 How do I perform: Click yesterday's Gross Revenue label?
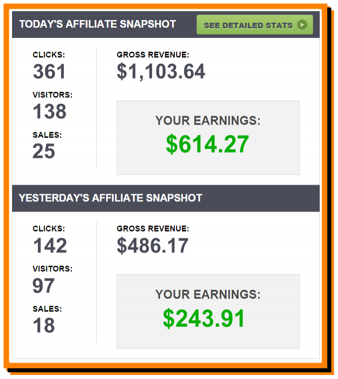coord(153,229)
